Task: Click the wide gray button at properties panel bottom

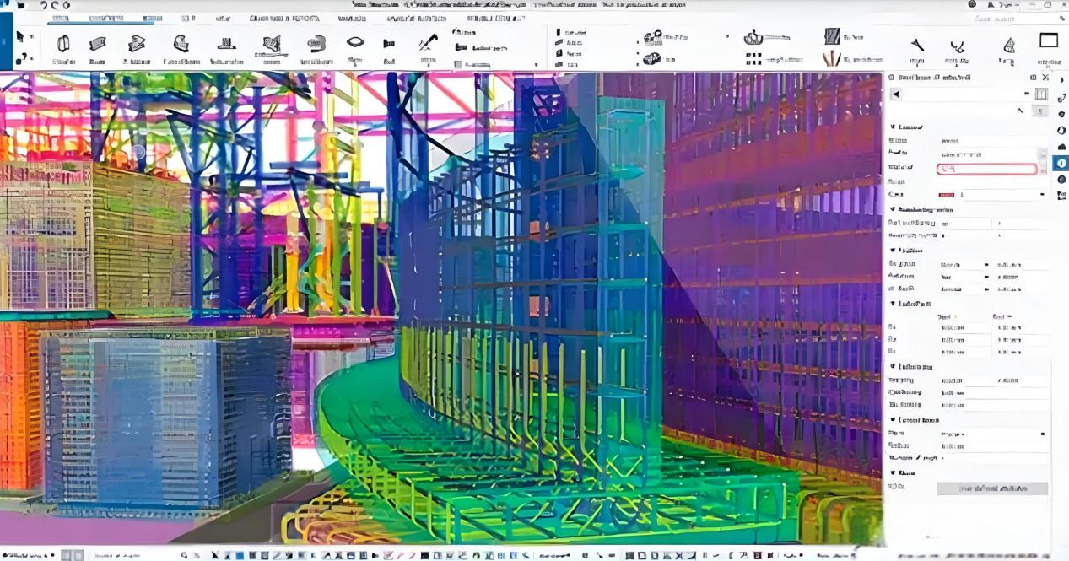Action: (x=992, y=488)
